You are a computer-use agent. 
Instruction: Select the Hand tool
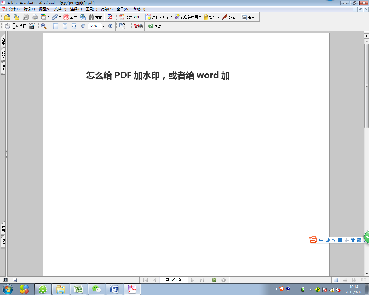coord(7,26)
